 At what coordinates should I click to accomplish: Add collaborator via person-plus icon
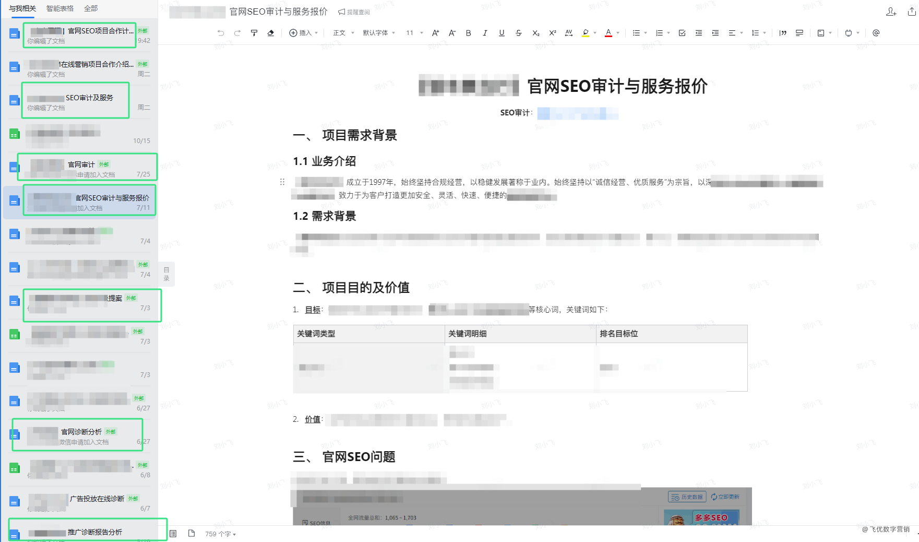point(891,11)
